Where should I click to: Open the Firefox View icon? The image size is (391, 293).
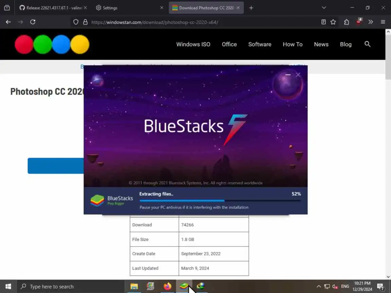pos(7,8)
